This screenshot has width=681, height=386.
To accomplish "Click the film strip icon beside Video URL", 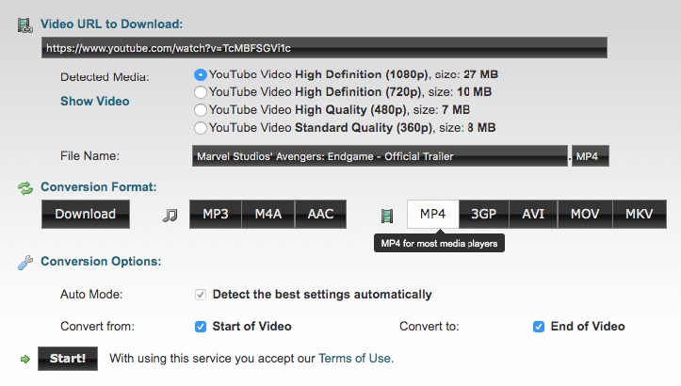I will pos(25,24).
